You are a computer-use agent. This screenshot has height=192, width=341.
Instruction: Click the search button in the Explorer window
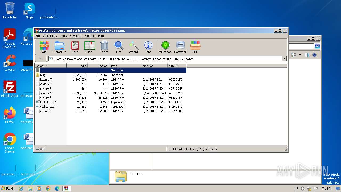point(317,46)
